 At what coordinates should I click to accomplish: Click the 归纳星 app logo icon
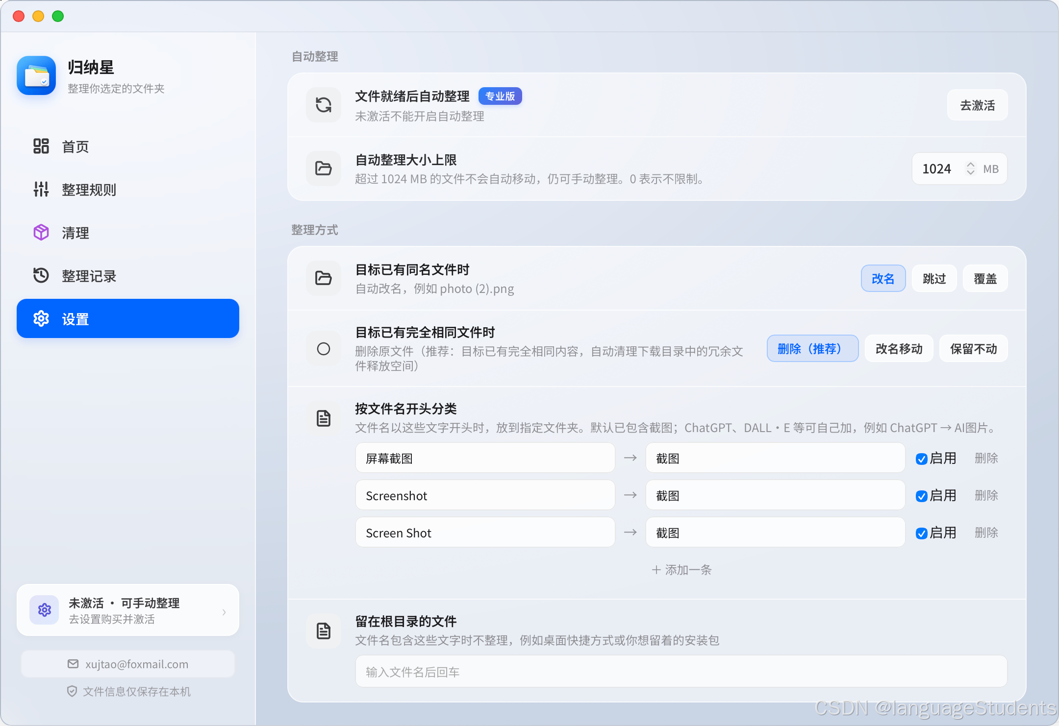36,75
